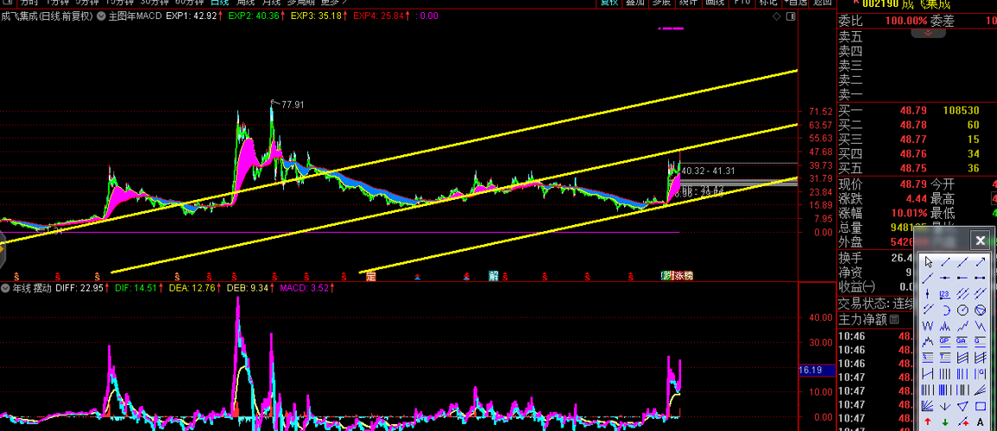Image resolution: width=997 pixels, height=431 pixels.
Task: Click the 77.91 high price label
Action: click(x=293, y=105)
